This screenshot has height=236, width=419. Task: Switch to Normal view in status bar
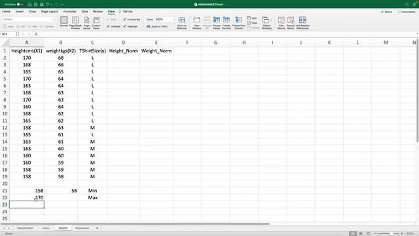coord(353,233)
